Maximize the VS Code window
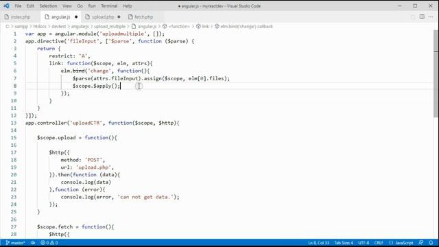439x247 pixels. (415, 6)
